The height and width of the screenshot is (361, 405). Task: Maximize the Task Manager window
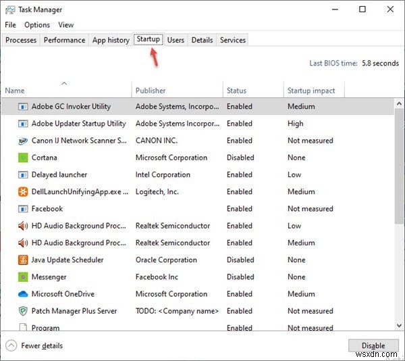coord(362,9)
